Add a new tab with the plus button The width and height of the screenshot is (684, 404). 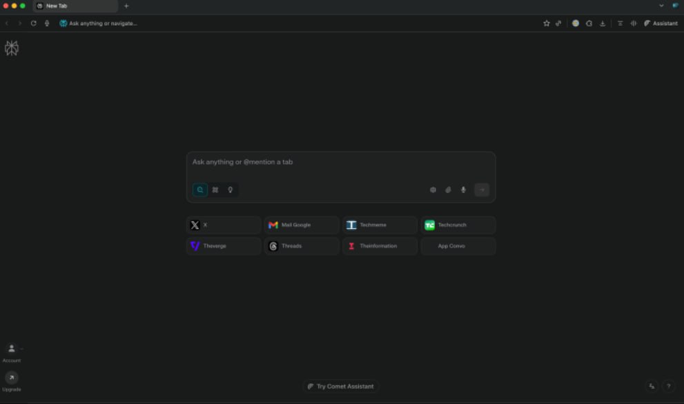(x=126, y=6)
